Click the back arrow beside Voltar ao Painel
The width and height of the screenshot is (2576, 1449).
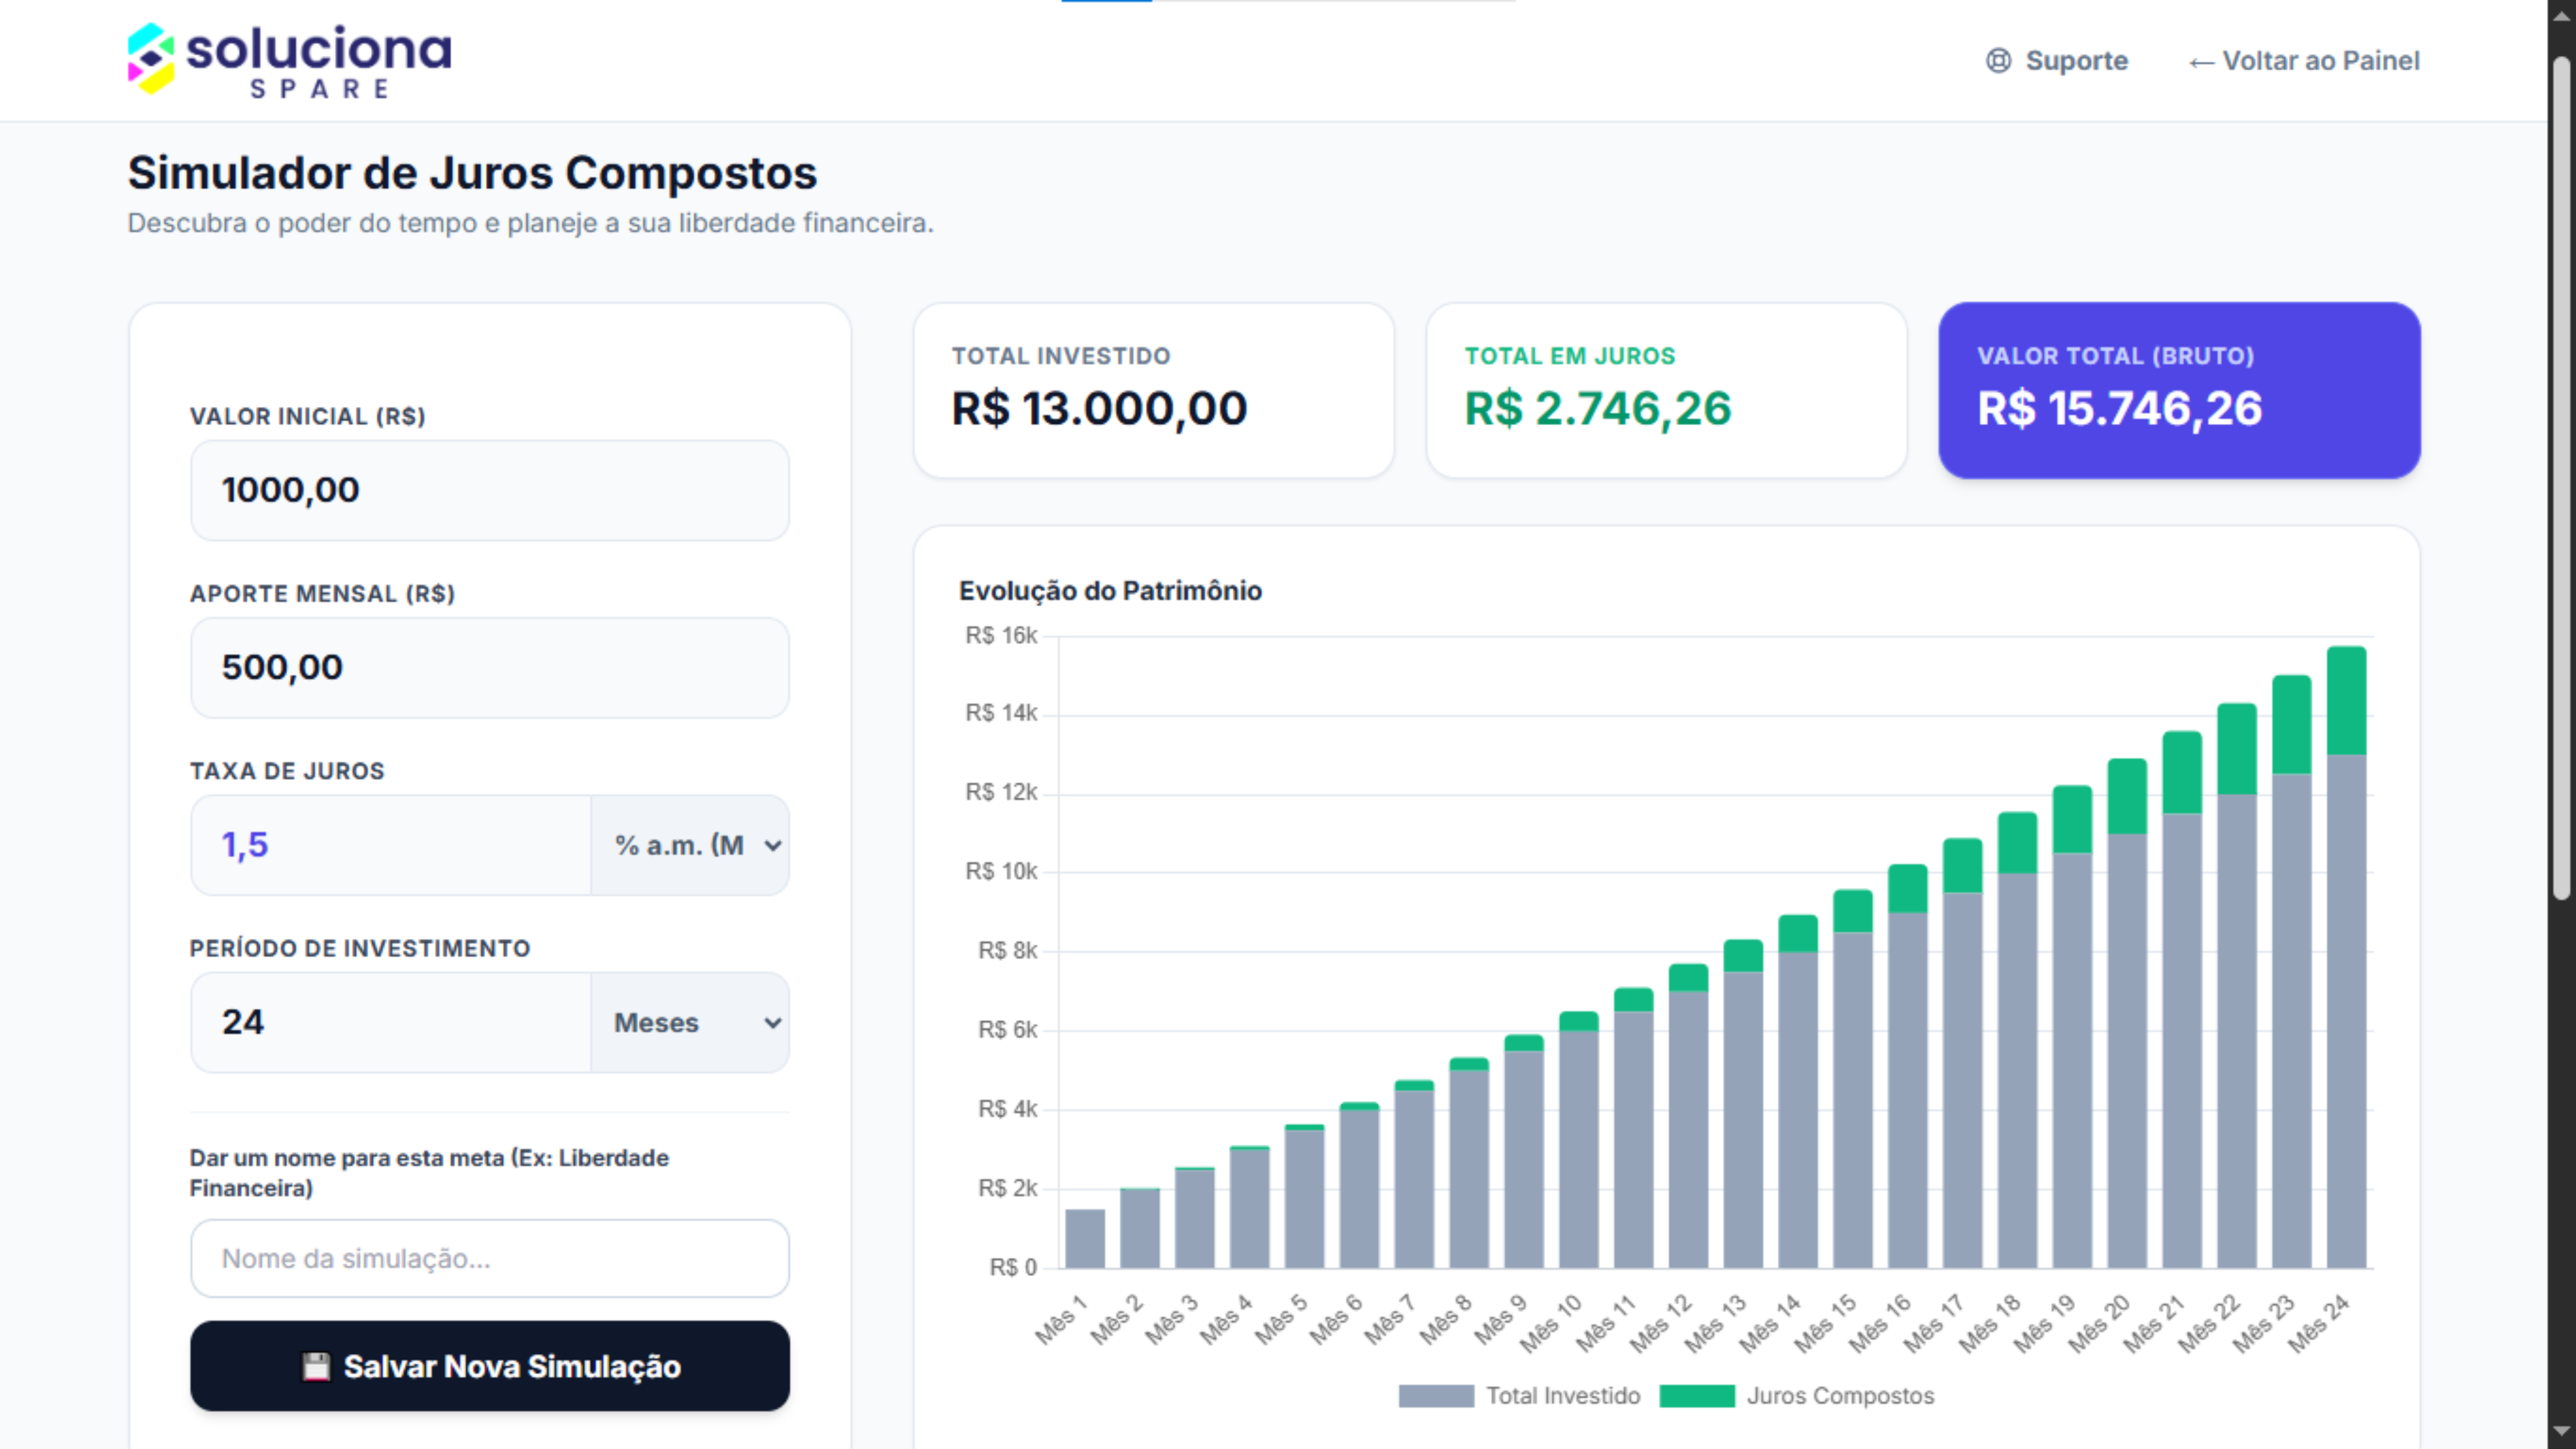[2200, 62]
